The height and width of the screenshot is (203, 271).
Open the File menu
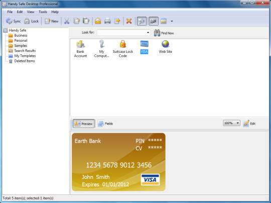pos(10,12)
